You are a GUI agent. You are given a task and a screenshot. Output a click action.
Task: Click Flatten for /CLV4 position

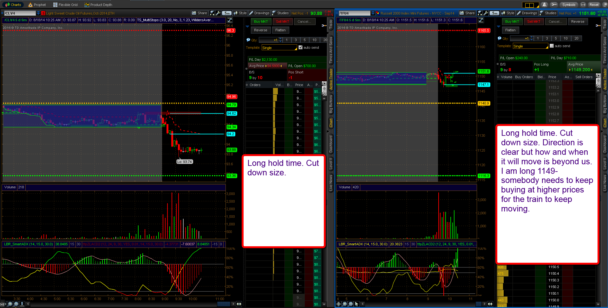[280, 30]
